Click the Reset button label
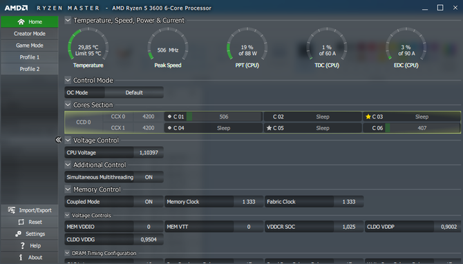Viewport: 463px width, 264px height. click(x=35, y=222)
